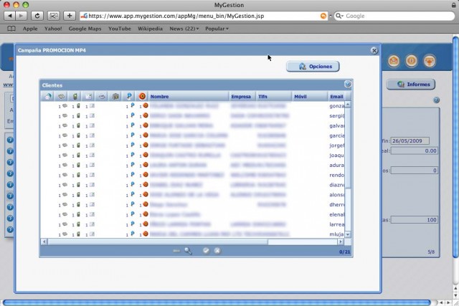
Task: Click the 26/05/2009 date field
Action: (410, 140)
